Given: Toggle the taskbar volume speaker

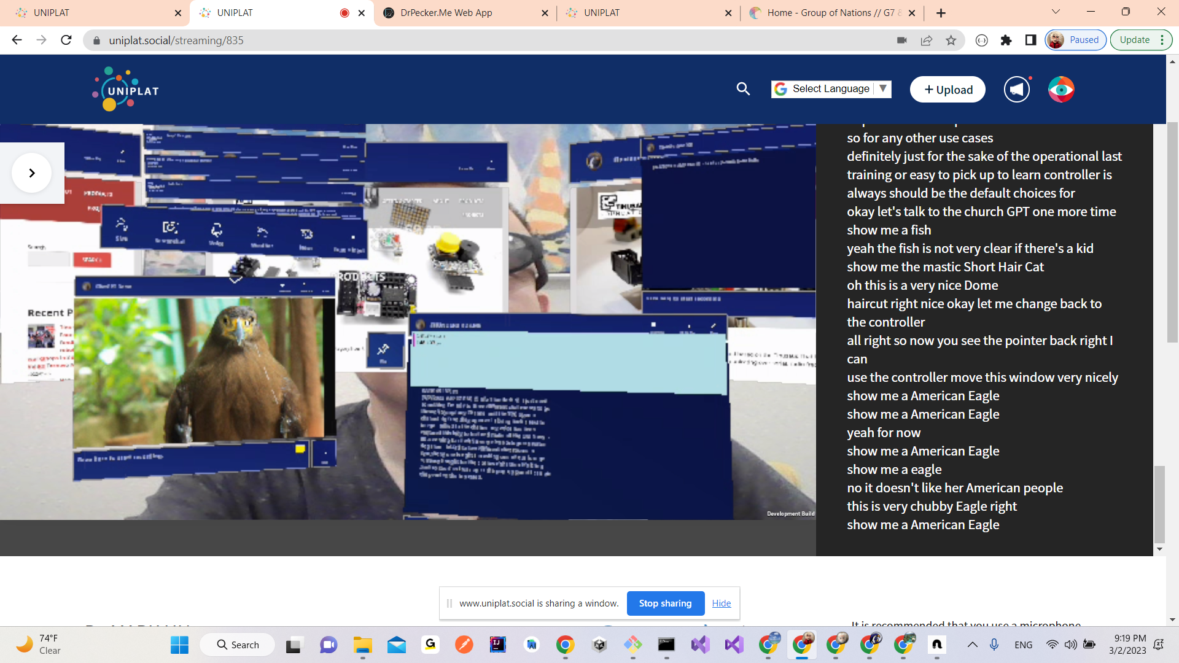Looking at the screenshot, I should pyautogui.click(x=1070, y=645).
